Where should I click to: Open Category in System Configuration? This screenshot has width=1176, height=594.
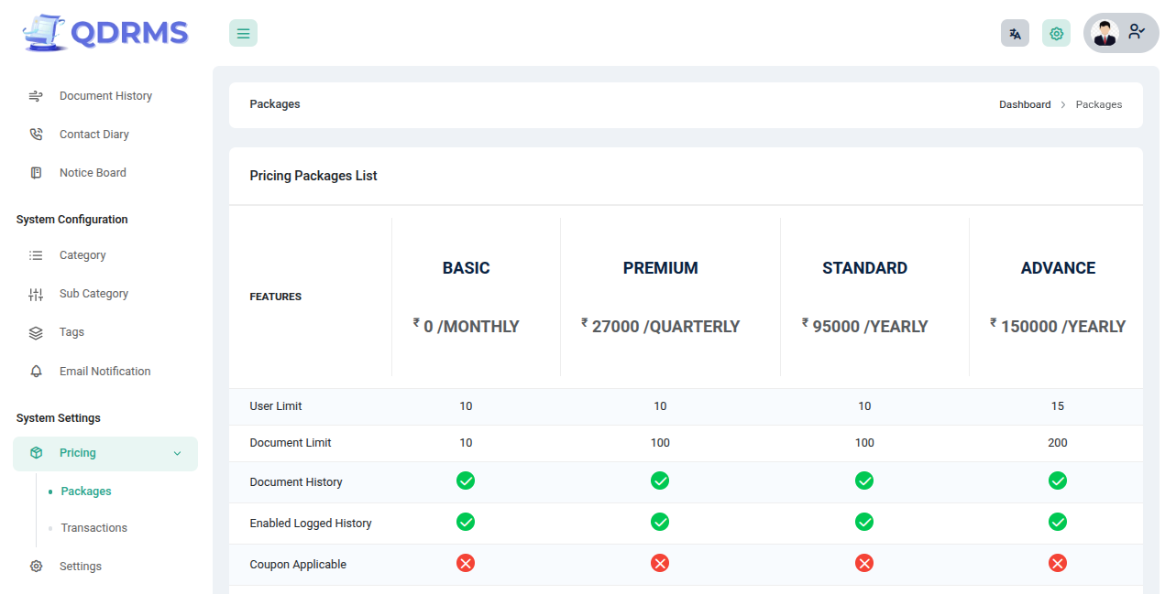point(82,255)
